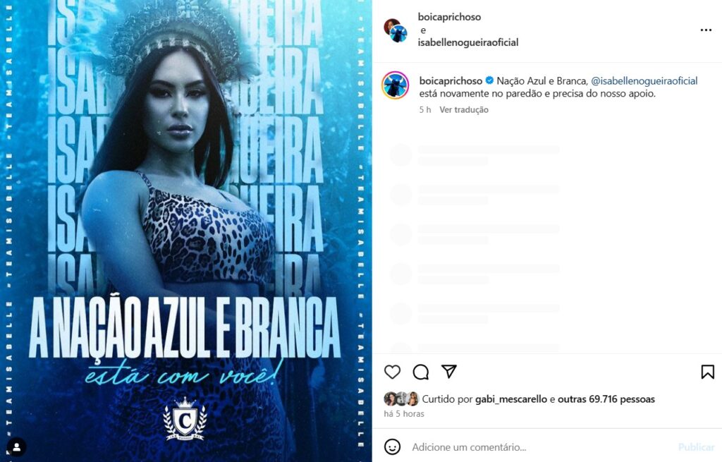Open gabi_mescarello's profile from likes
The width and height of the screenshot is (722, 462).
point(511,399)
